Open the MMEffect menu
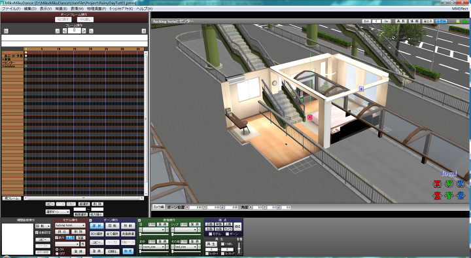Image resolution: width=471 pixels, height=258 pixels. pos(460,9)
